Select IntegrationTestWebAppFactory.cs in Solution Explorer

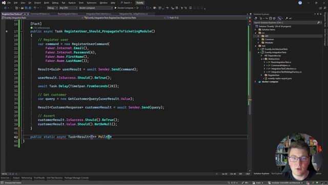coord(286,72)
